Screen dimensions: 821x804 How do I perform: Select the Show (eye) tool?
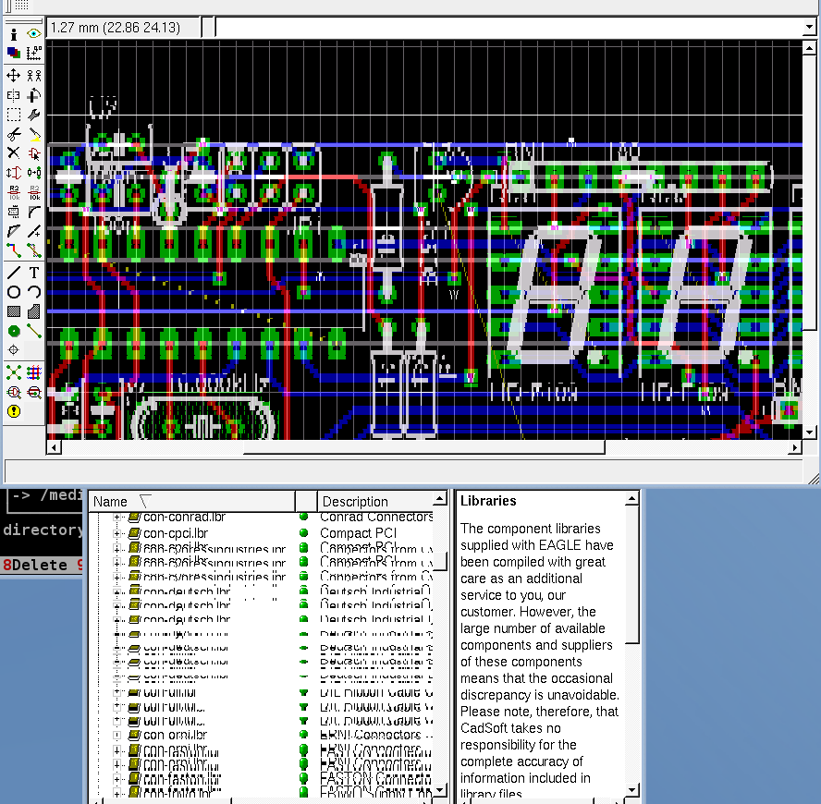click(34, 34)
